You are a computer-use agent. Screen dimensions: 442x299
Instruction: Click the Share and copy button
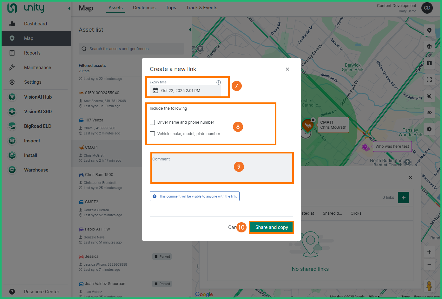271,227
